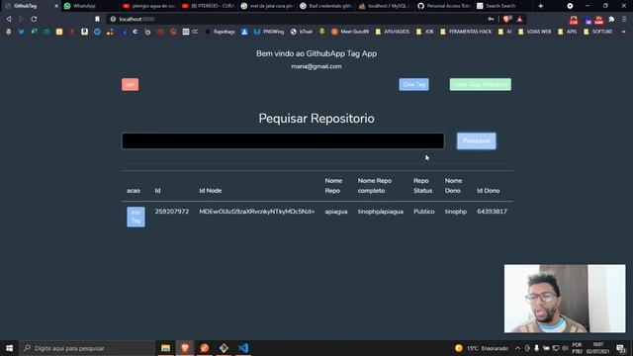The width and height of the screenshot is (633, 356).
Task: Click the key password icon in address bar
Action: [491, 19]
